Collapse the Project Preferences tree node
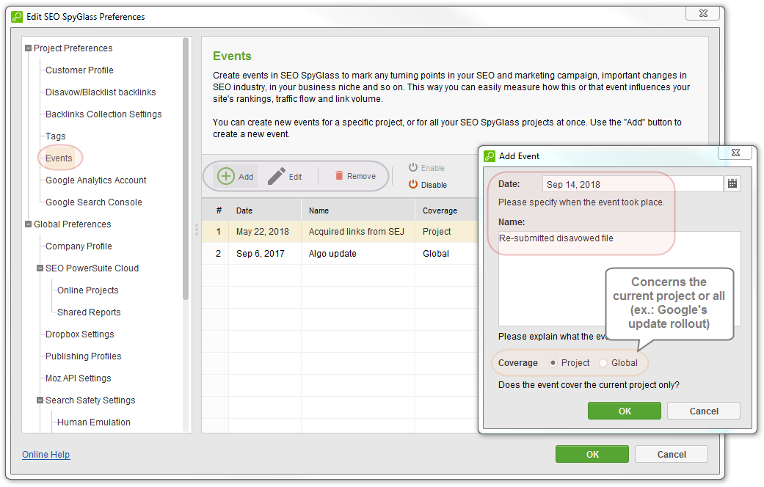Viewport: 764px width, 487px height. pos(29,48)
